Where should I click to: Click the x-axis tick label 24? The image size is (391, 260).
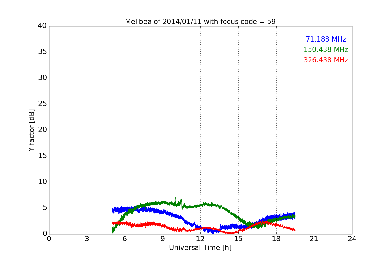(352, 239)
